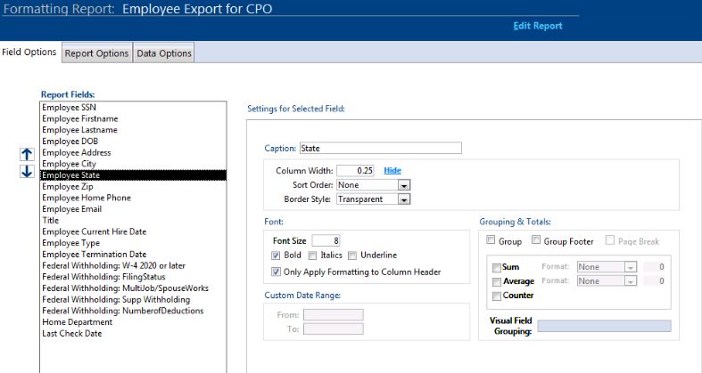Screen dimensions: 702x373
Task: Open the Border Style dropdown
Action: [x=404, y=199]
